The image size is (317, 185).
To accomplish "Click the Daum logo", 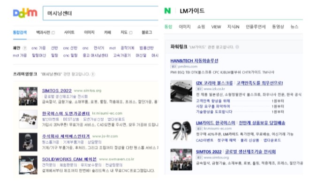I will click(x=25, y=13).
